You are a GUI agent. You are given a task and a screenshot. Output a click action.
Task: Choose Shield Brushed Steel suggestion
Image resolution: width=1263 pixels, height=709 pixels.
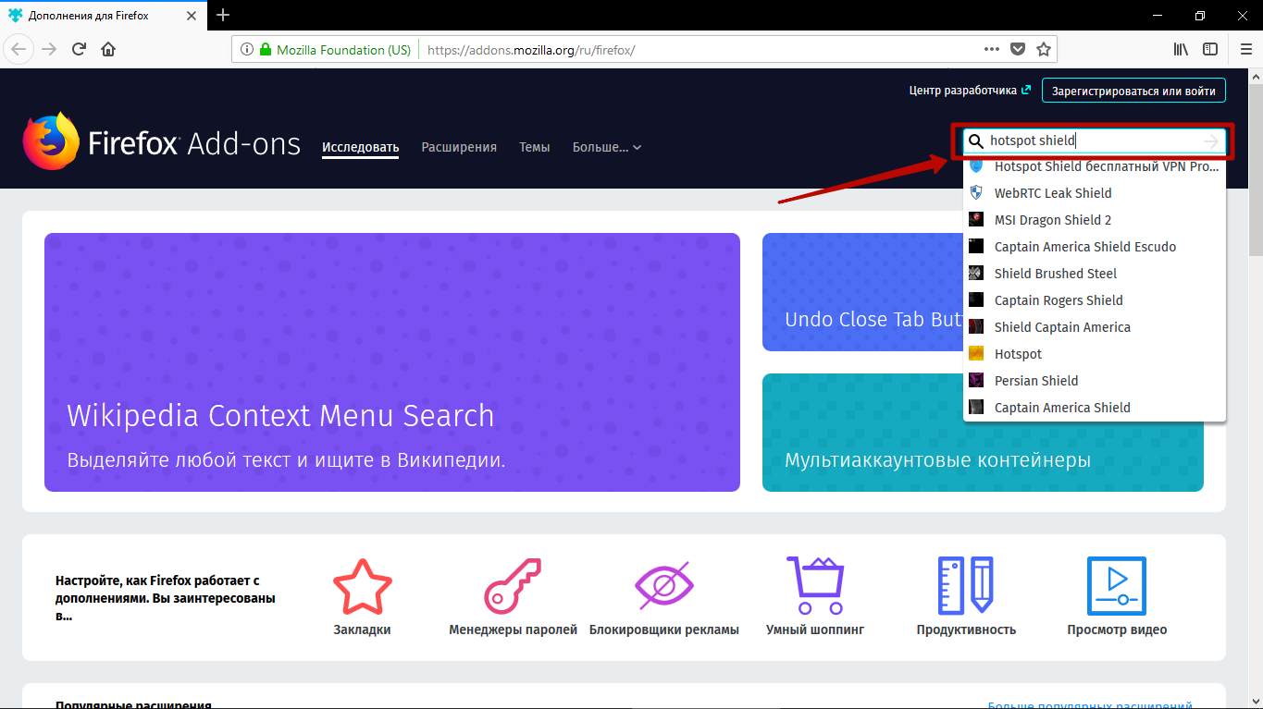[x=1095, y=274]
